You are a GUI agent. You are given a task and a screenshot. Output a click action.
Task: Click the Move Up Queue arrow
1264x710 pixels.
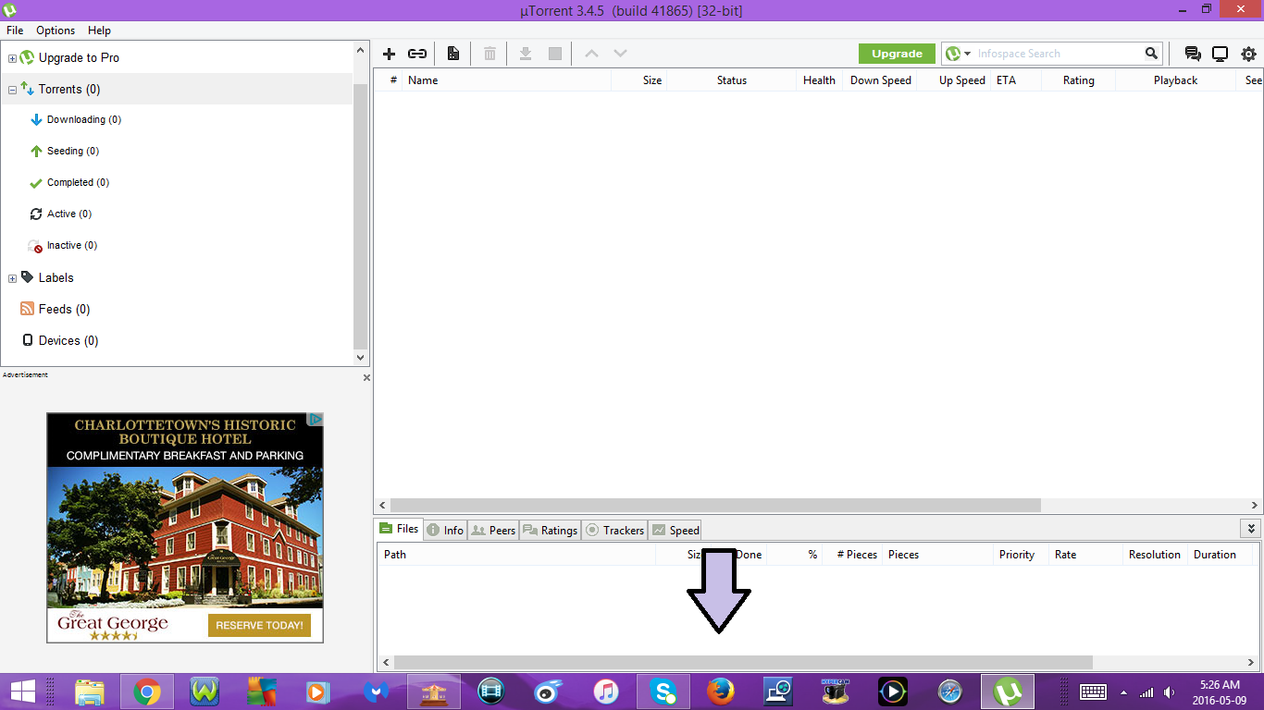tap(591, 54)
